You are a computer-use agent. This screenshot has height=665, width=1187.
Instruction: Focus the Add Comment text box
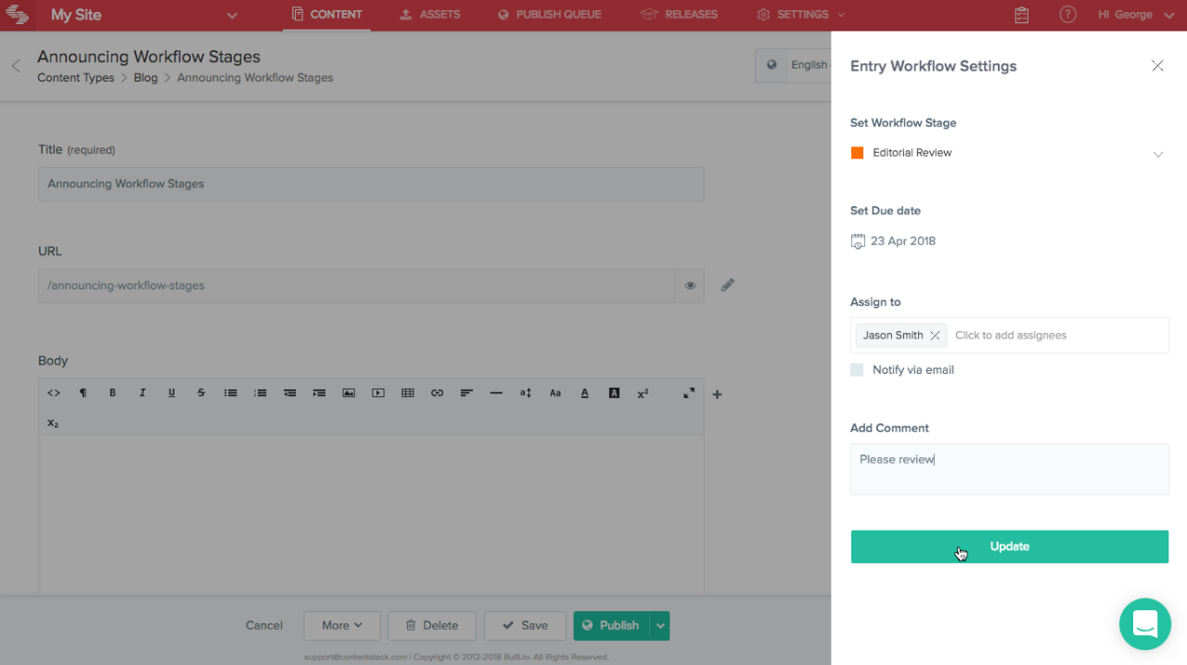point(1010,469)
